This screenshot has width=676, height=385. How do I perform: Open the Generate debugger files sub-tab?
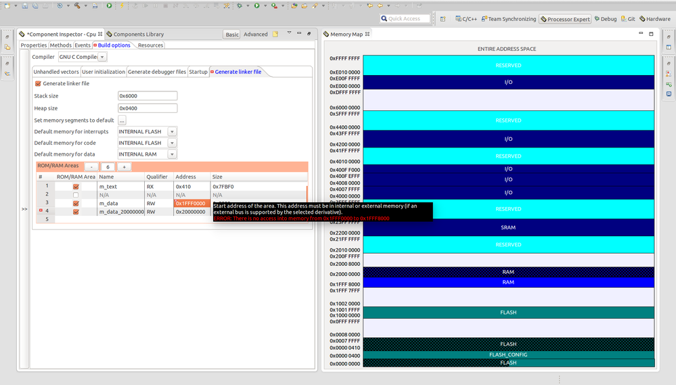coord(157,72)
